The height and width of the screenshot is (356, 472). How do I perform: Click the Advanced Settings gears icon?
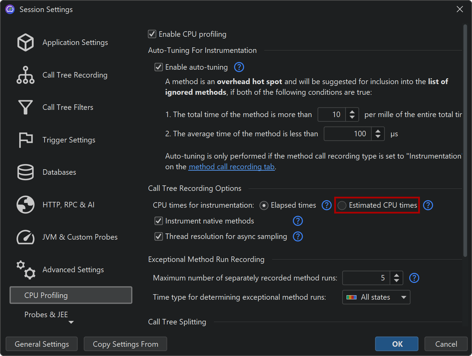coord(26,270)
